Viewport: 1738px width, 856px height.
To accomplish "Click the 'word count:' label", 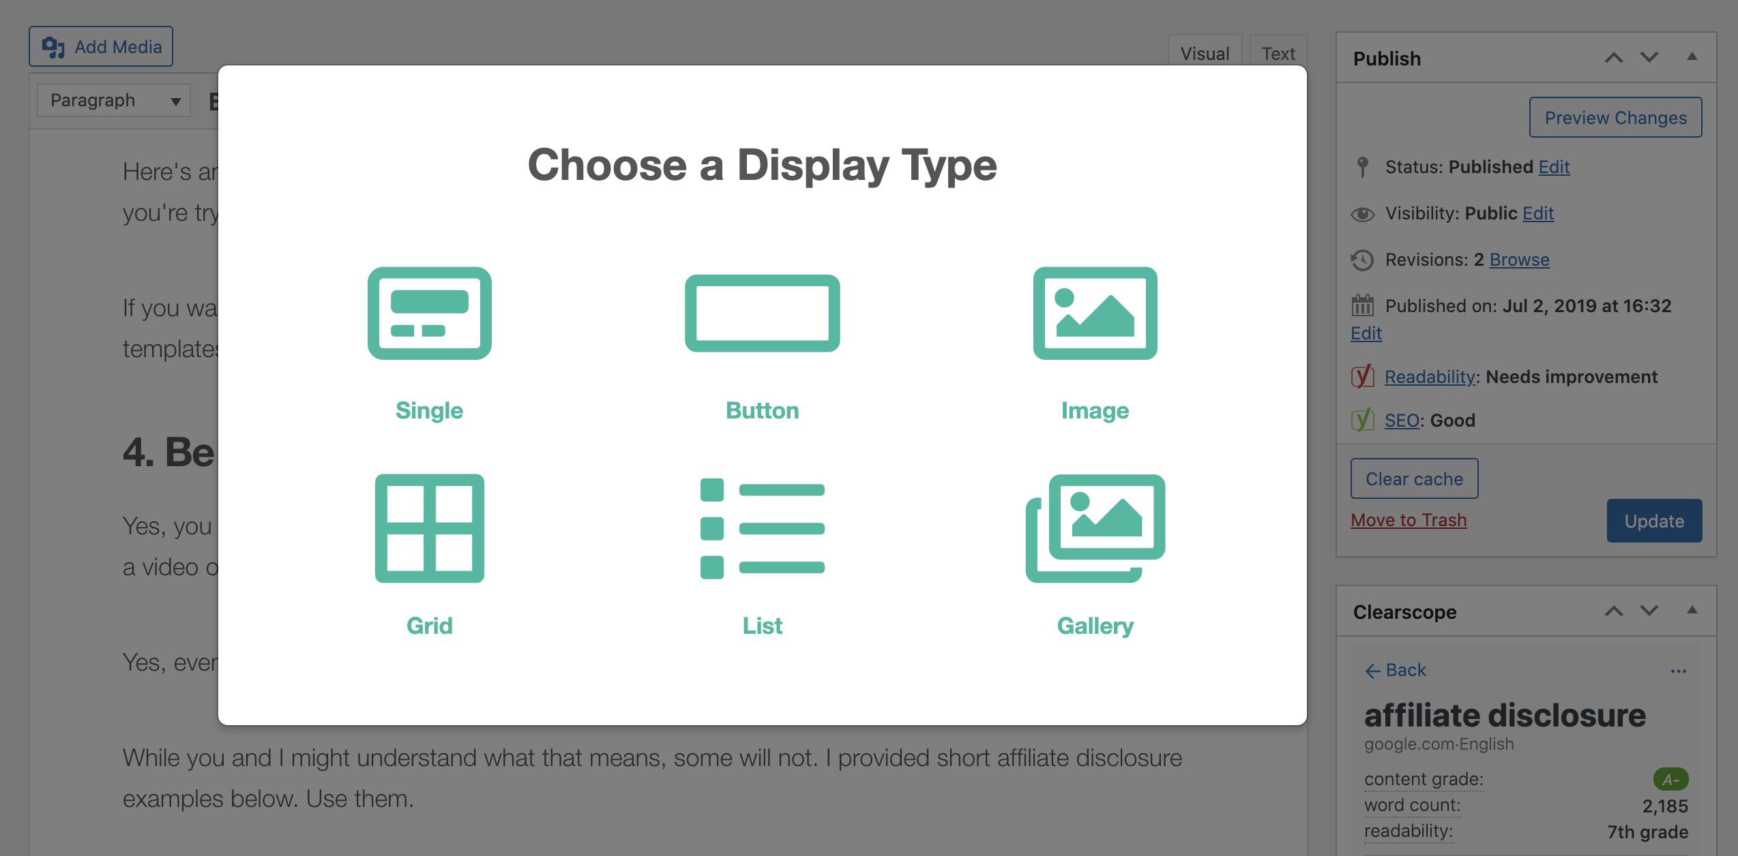I will [x=1413, y=805].
